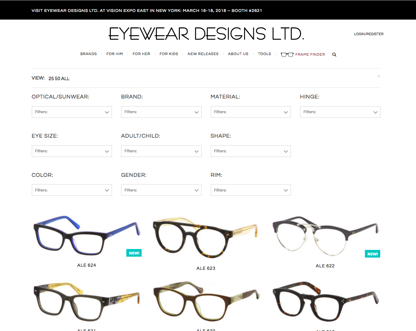Image resolution: width=416 pixels, height=331 pixels.
Task: Click the ALE 623 product name
Action: 206,268
